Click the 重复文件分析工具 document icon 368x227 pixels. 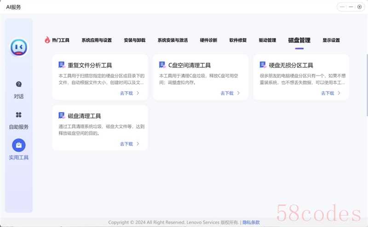click(62, 65)
